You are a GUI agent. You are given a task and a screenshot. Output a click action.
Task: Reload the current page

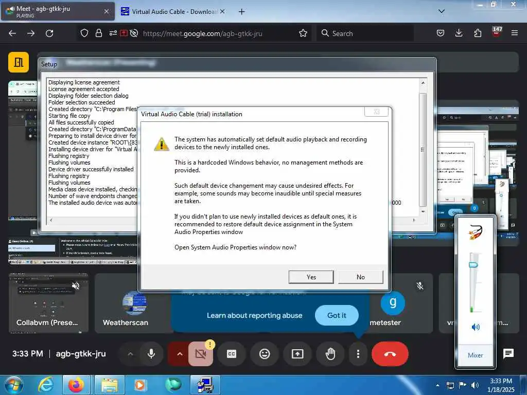(49, 33)
